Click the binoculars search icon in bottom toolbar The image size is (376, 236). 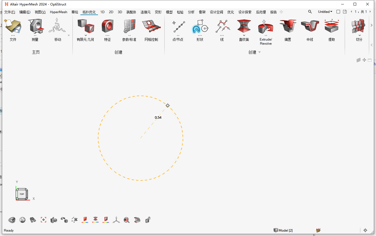click(x=33, y=220)
